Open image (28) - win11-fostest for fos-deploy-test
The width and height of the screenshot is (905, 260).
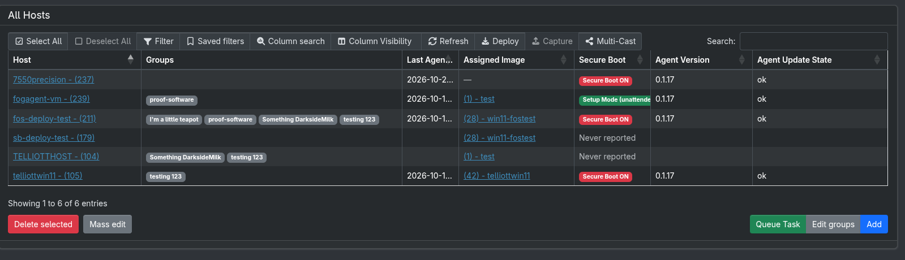(499, 119)
